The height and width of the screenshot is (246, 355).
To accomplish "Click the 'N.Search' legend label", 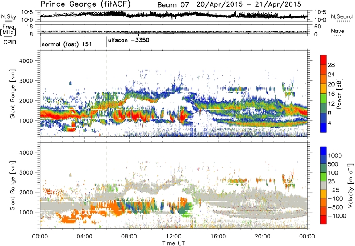I will pyautogui.click(x=343, y=16).
